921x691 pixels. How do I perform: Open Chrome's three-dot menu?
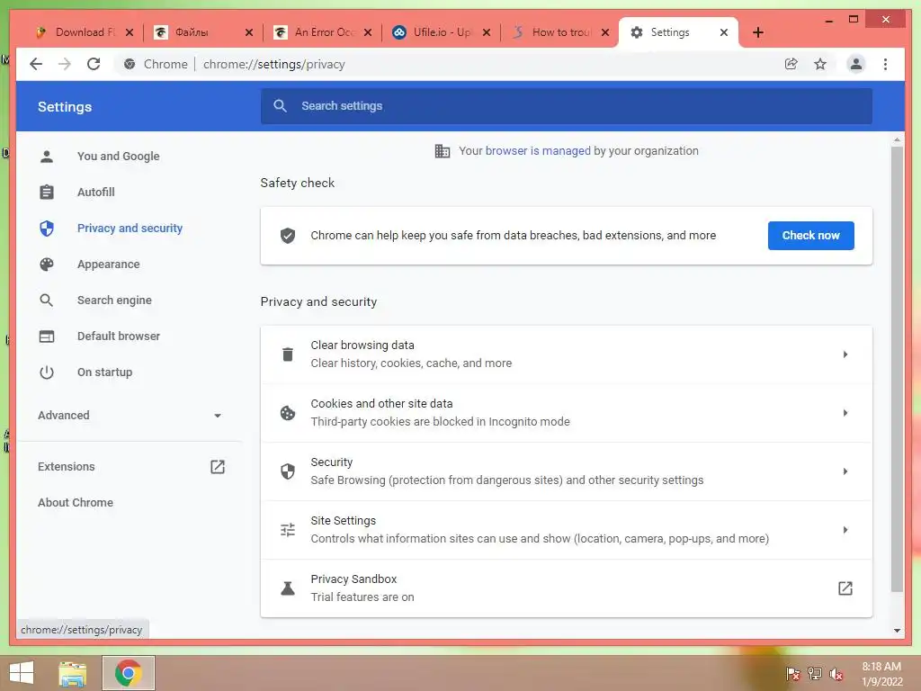pyautogui.click(x=885, y=64)
